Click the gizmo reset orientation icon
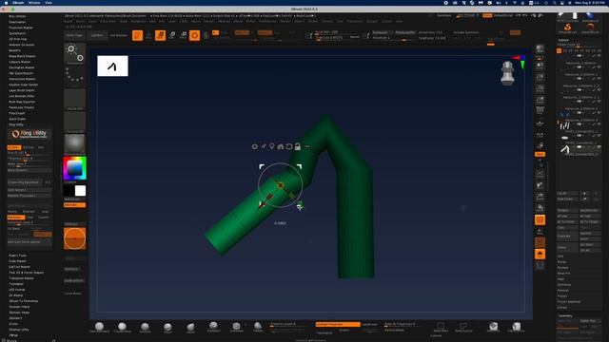The height and width of the screenshot is (342, 609). (289, 146)
